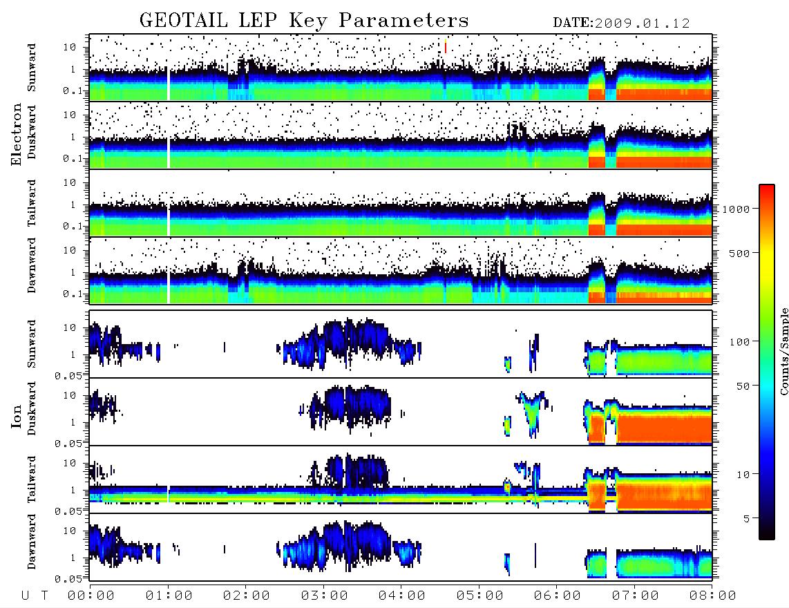Click the "10" tick of Electron Tailward panel
The image size is (789, 608).
tap(70, 182)
